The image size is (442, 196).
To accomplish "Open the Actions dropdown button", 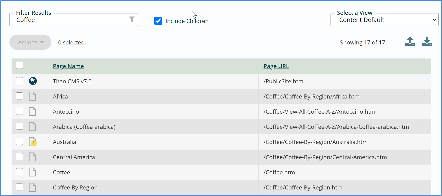I will [30, 42].
